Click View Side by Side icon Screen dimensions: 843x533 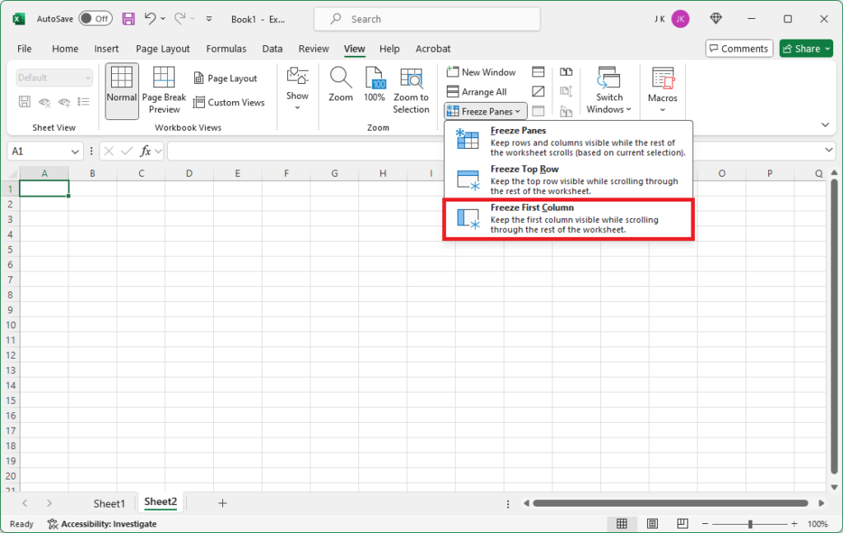566,72
